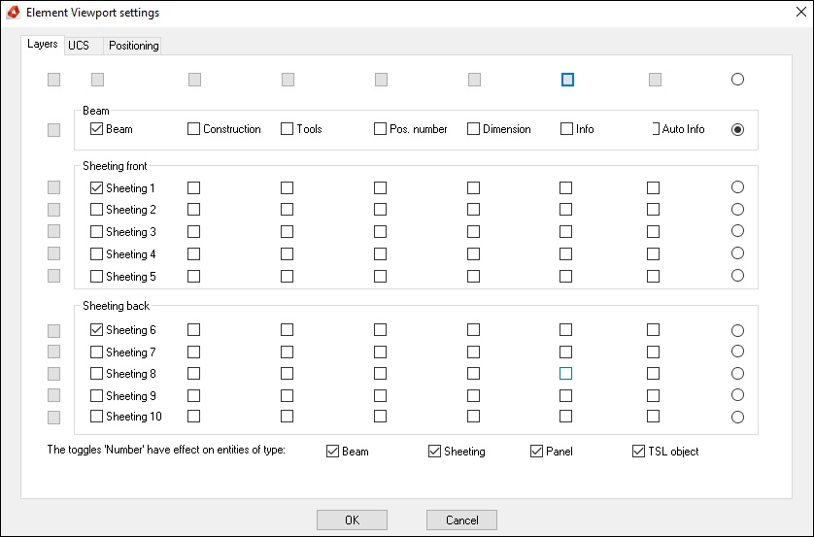Screen dimensions: 814x537
Task: Toggle the header checkbox above Construction column
Action: pos(194,80)
